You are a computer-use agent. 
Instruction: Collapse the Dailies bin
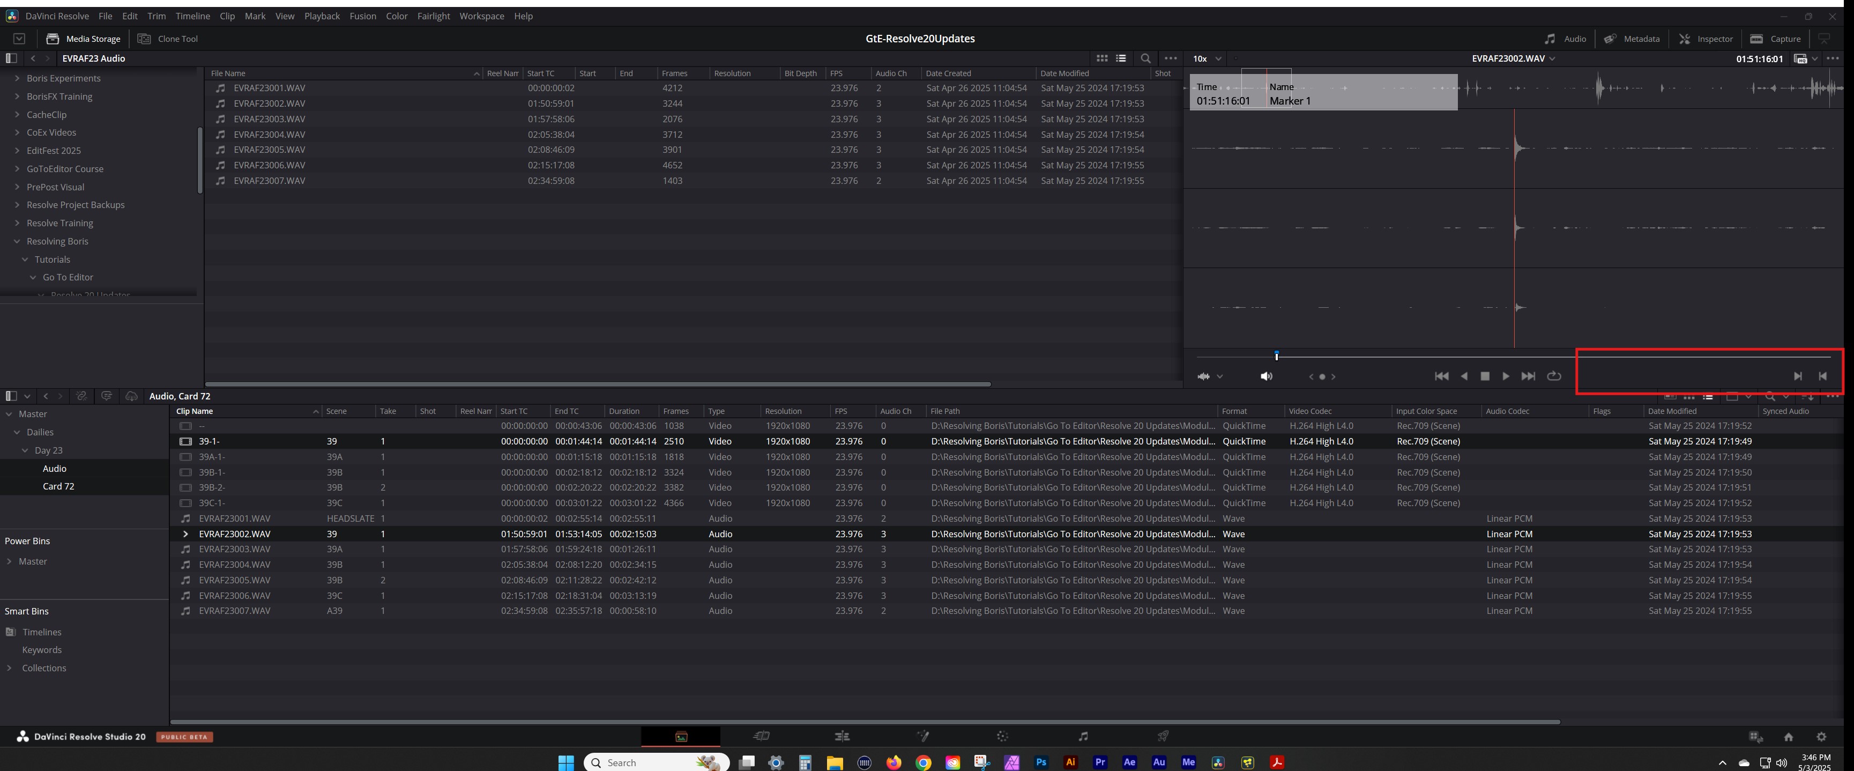coord(17,433)
